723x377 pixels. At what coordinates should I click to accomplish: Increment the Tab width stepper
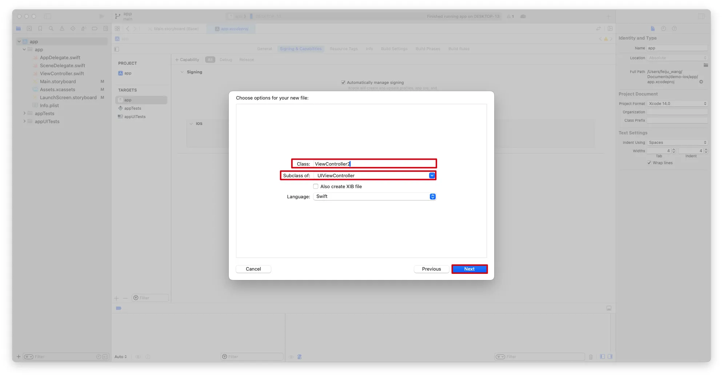tap(674, 149)
